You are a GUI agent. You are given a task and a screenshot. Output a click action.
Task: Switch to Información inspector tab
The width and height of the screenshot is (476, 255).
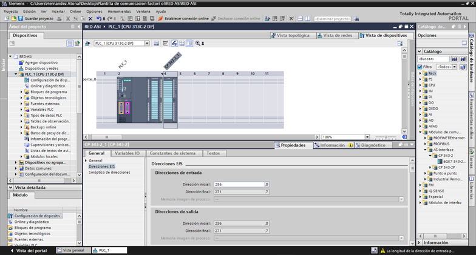[x=333, y=145]
